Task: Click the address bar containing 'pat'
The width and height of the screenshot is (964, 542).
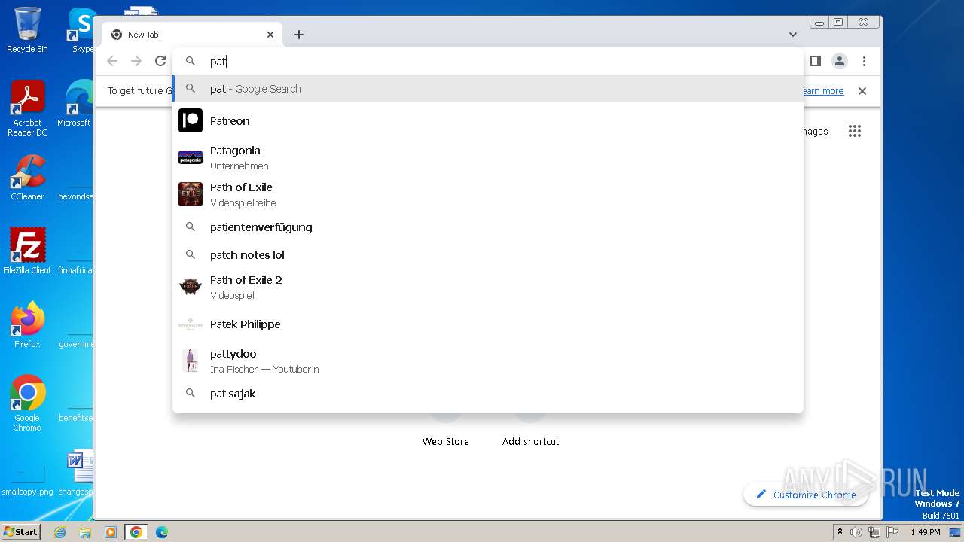Action: coord(488,61)
